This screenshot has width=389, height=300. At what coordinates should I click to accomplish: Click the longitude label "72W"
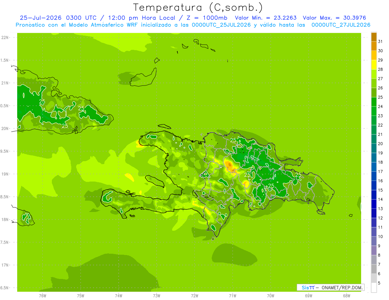(194, 295)
